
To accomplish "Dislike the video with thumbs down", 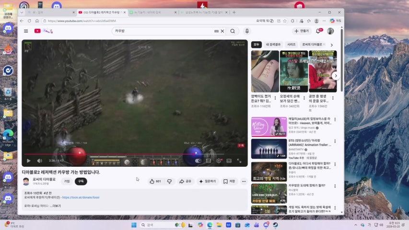I will tap(169, 182).
